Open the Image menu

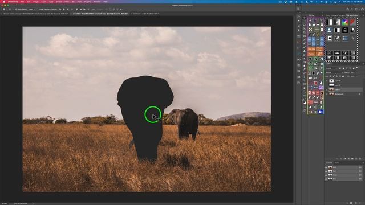pos(35,2)
